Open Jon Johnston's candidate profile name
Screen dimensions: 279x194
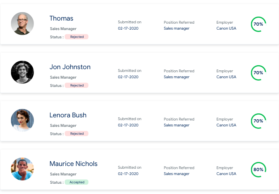(70, 67)
